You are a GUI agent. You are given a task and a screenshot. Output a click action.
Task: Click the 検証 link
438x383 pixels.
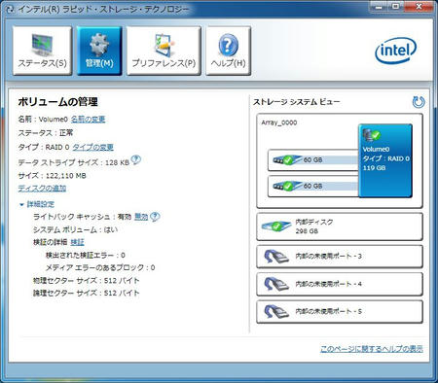pos(77,242)
